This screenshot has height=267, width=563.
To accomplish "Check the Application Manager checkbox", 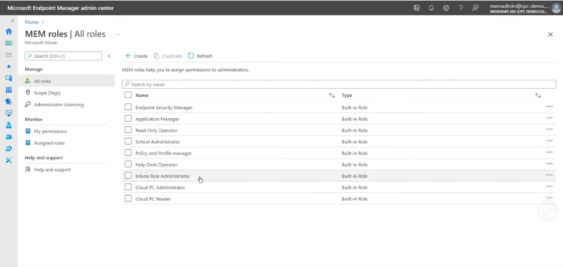I will click(x=128, y=118).
